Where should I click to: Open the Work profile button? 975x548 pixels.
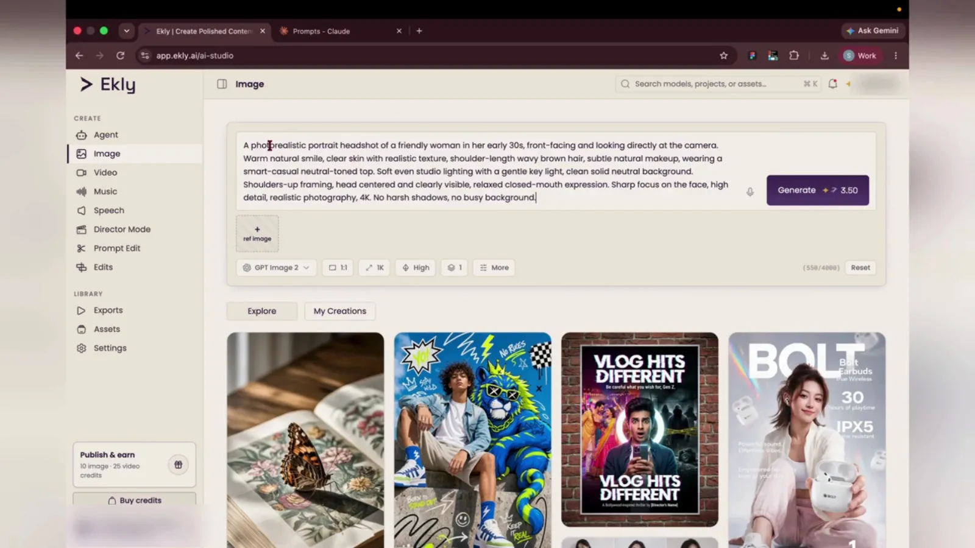pos(860,55)
